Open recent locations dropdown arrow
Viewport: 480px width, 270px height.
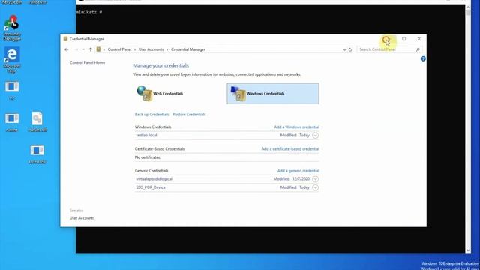pos(83,49)
